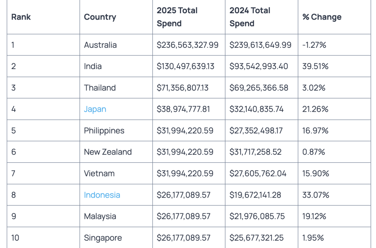Select the Australia country cell
Image resolution: width=376 pixels, height=248 pixels.
pyautogui.click(x=100, y=45)
